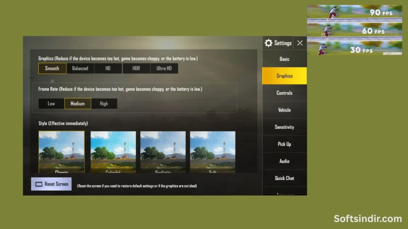Viewport: 408px width, 229px height.
Task: Open Vehicle settings
Action: pyautogui.click(x=284, y=110)
